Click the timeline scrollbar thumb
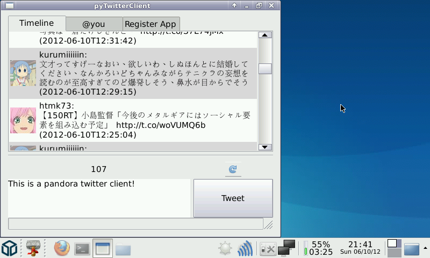The height and width of the screenshot is (258, 430). coord(265,68)
